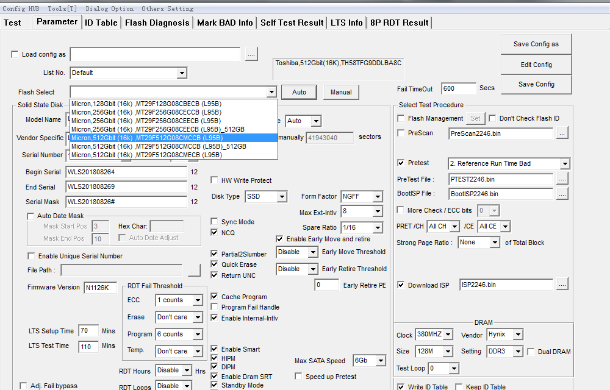The image size is (610, 390).
Task: Click the Firmware Version input field
Action: [100, 288]
